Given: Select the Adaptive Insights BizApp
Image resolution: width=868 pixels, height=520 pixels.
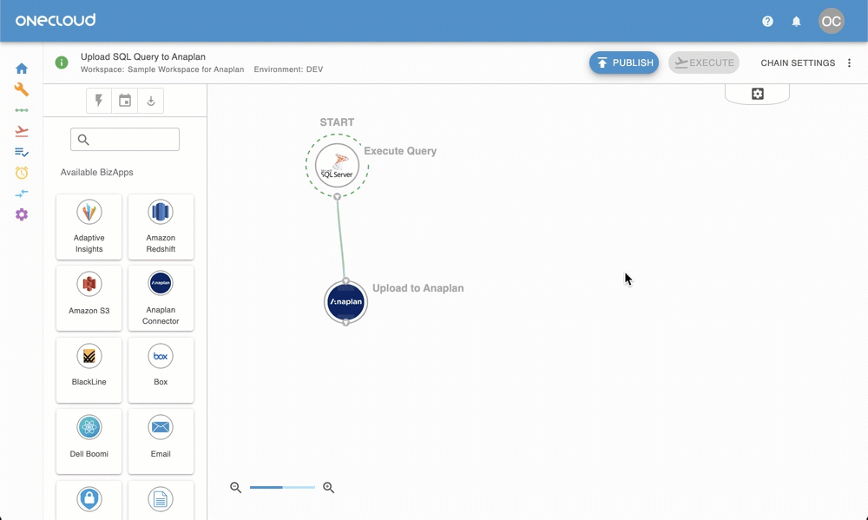Looking at the screenshot, I should click(x=89, y=227).
